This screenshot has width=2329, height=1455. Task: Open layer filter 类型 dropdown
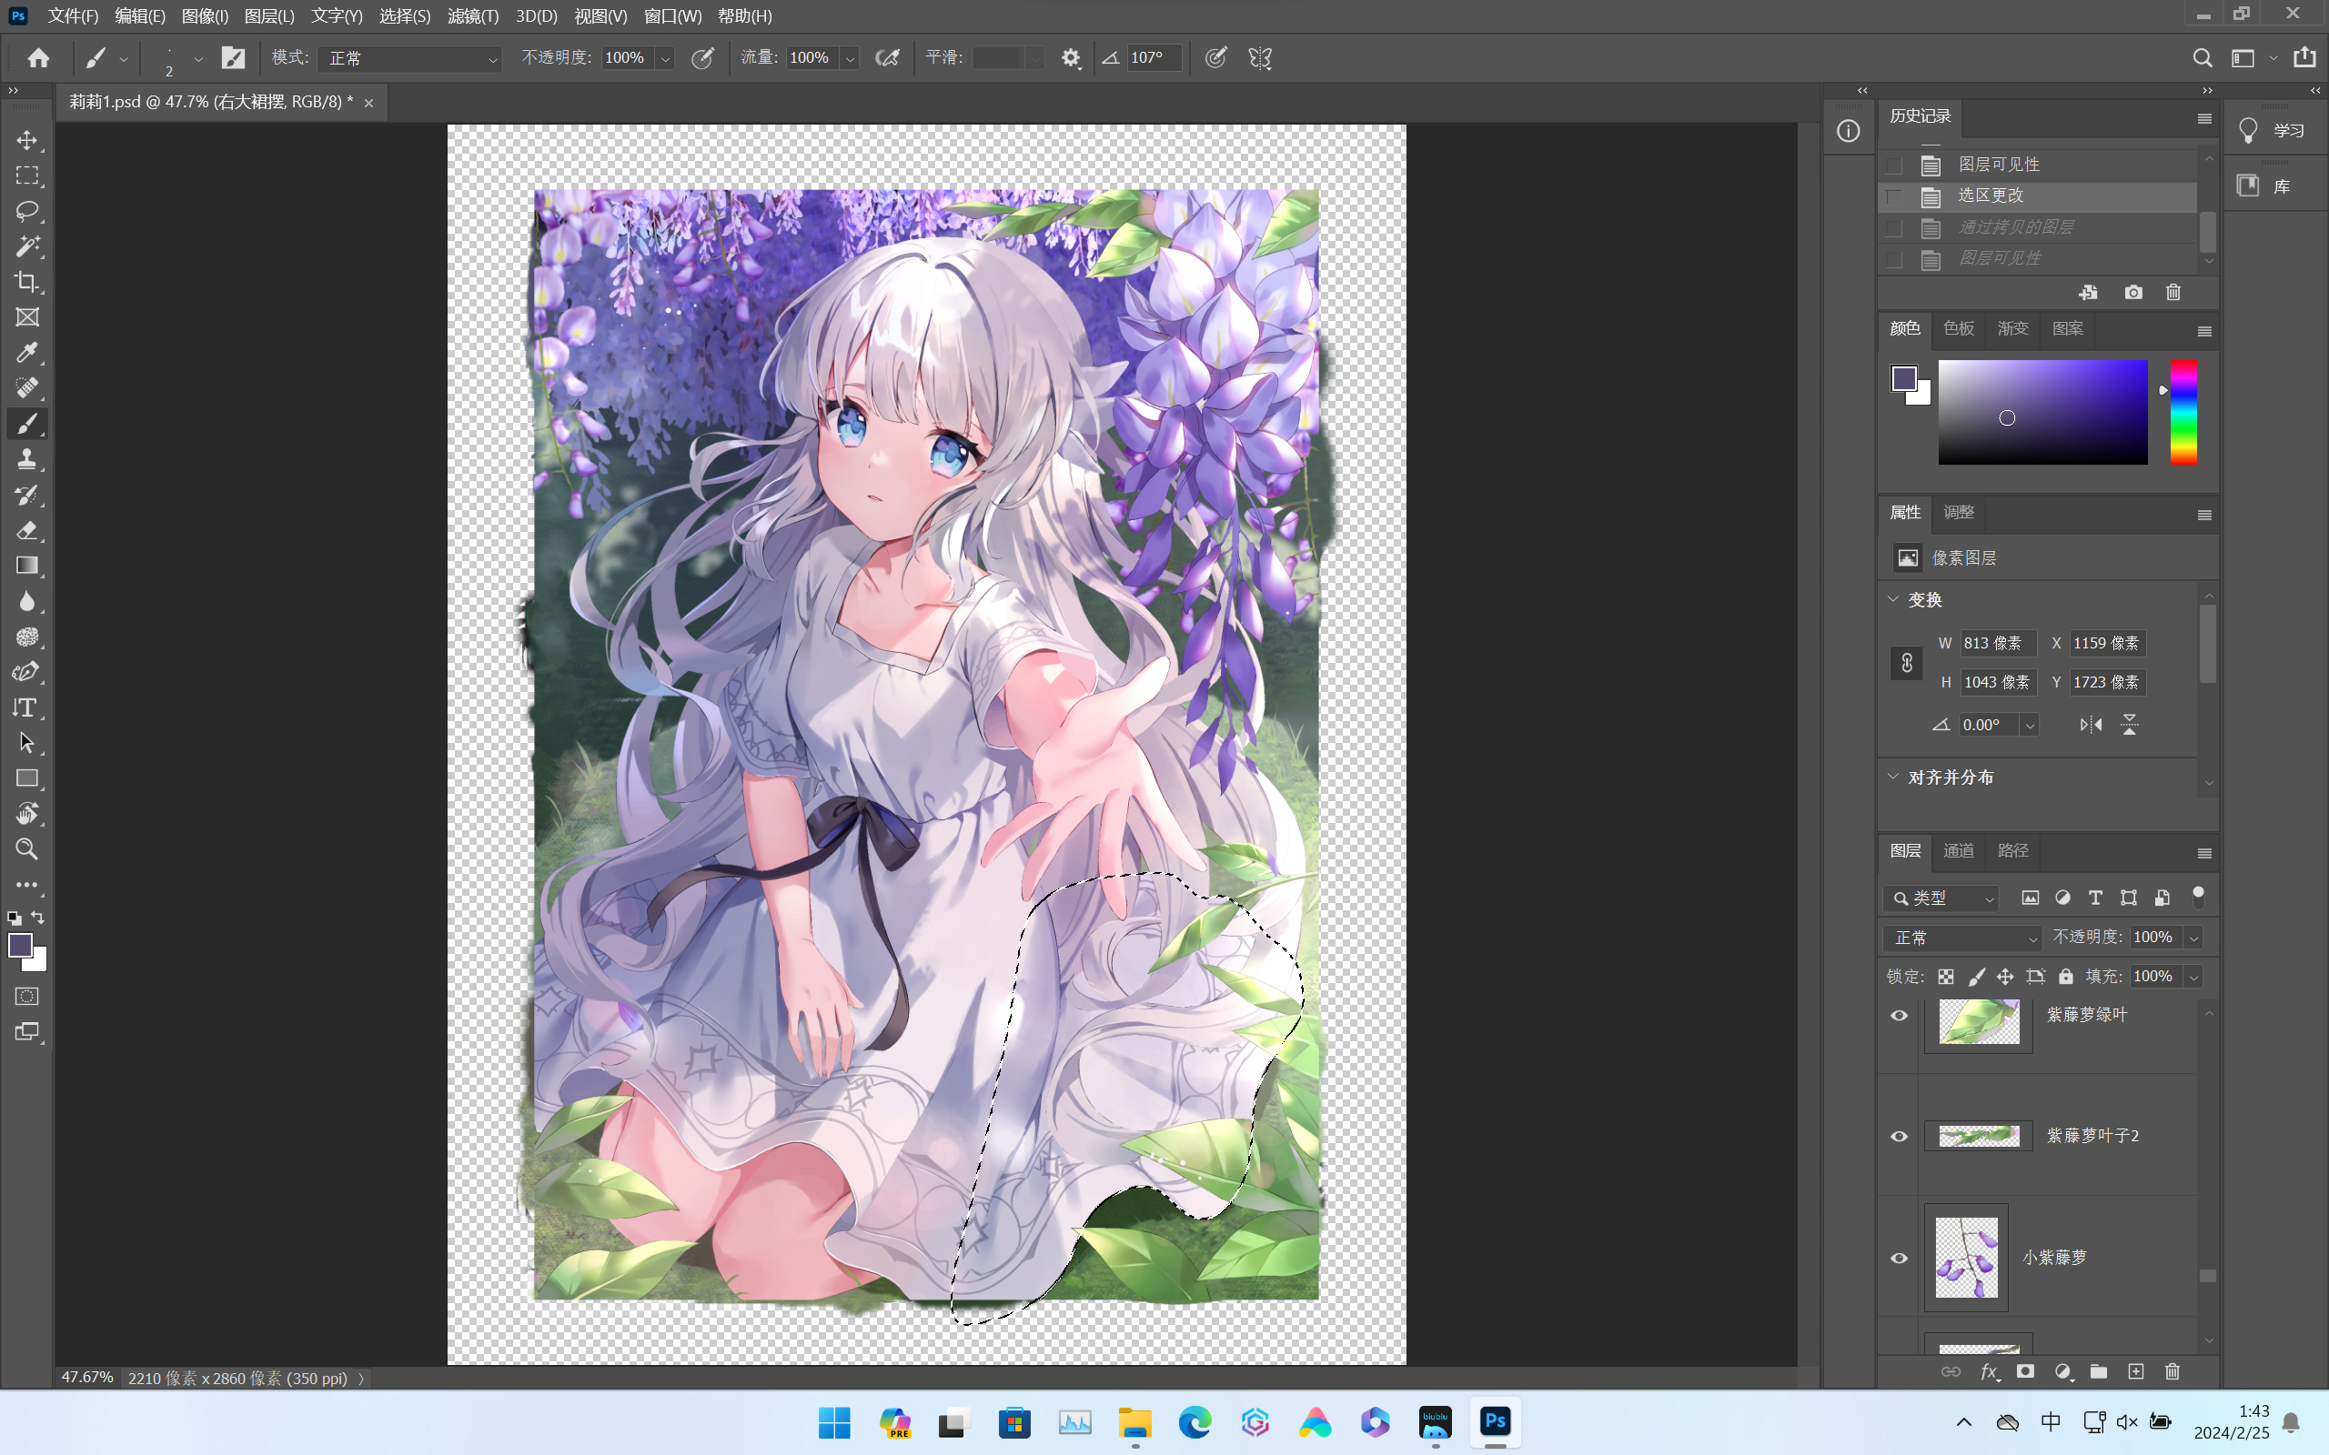tap(1941, 898)
